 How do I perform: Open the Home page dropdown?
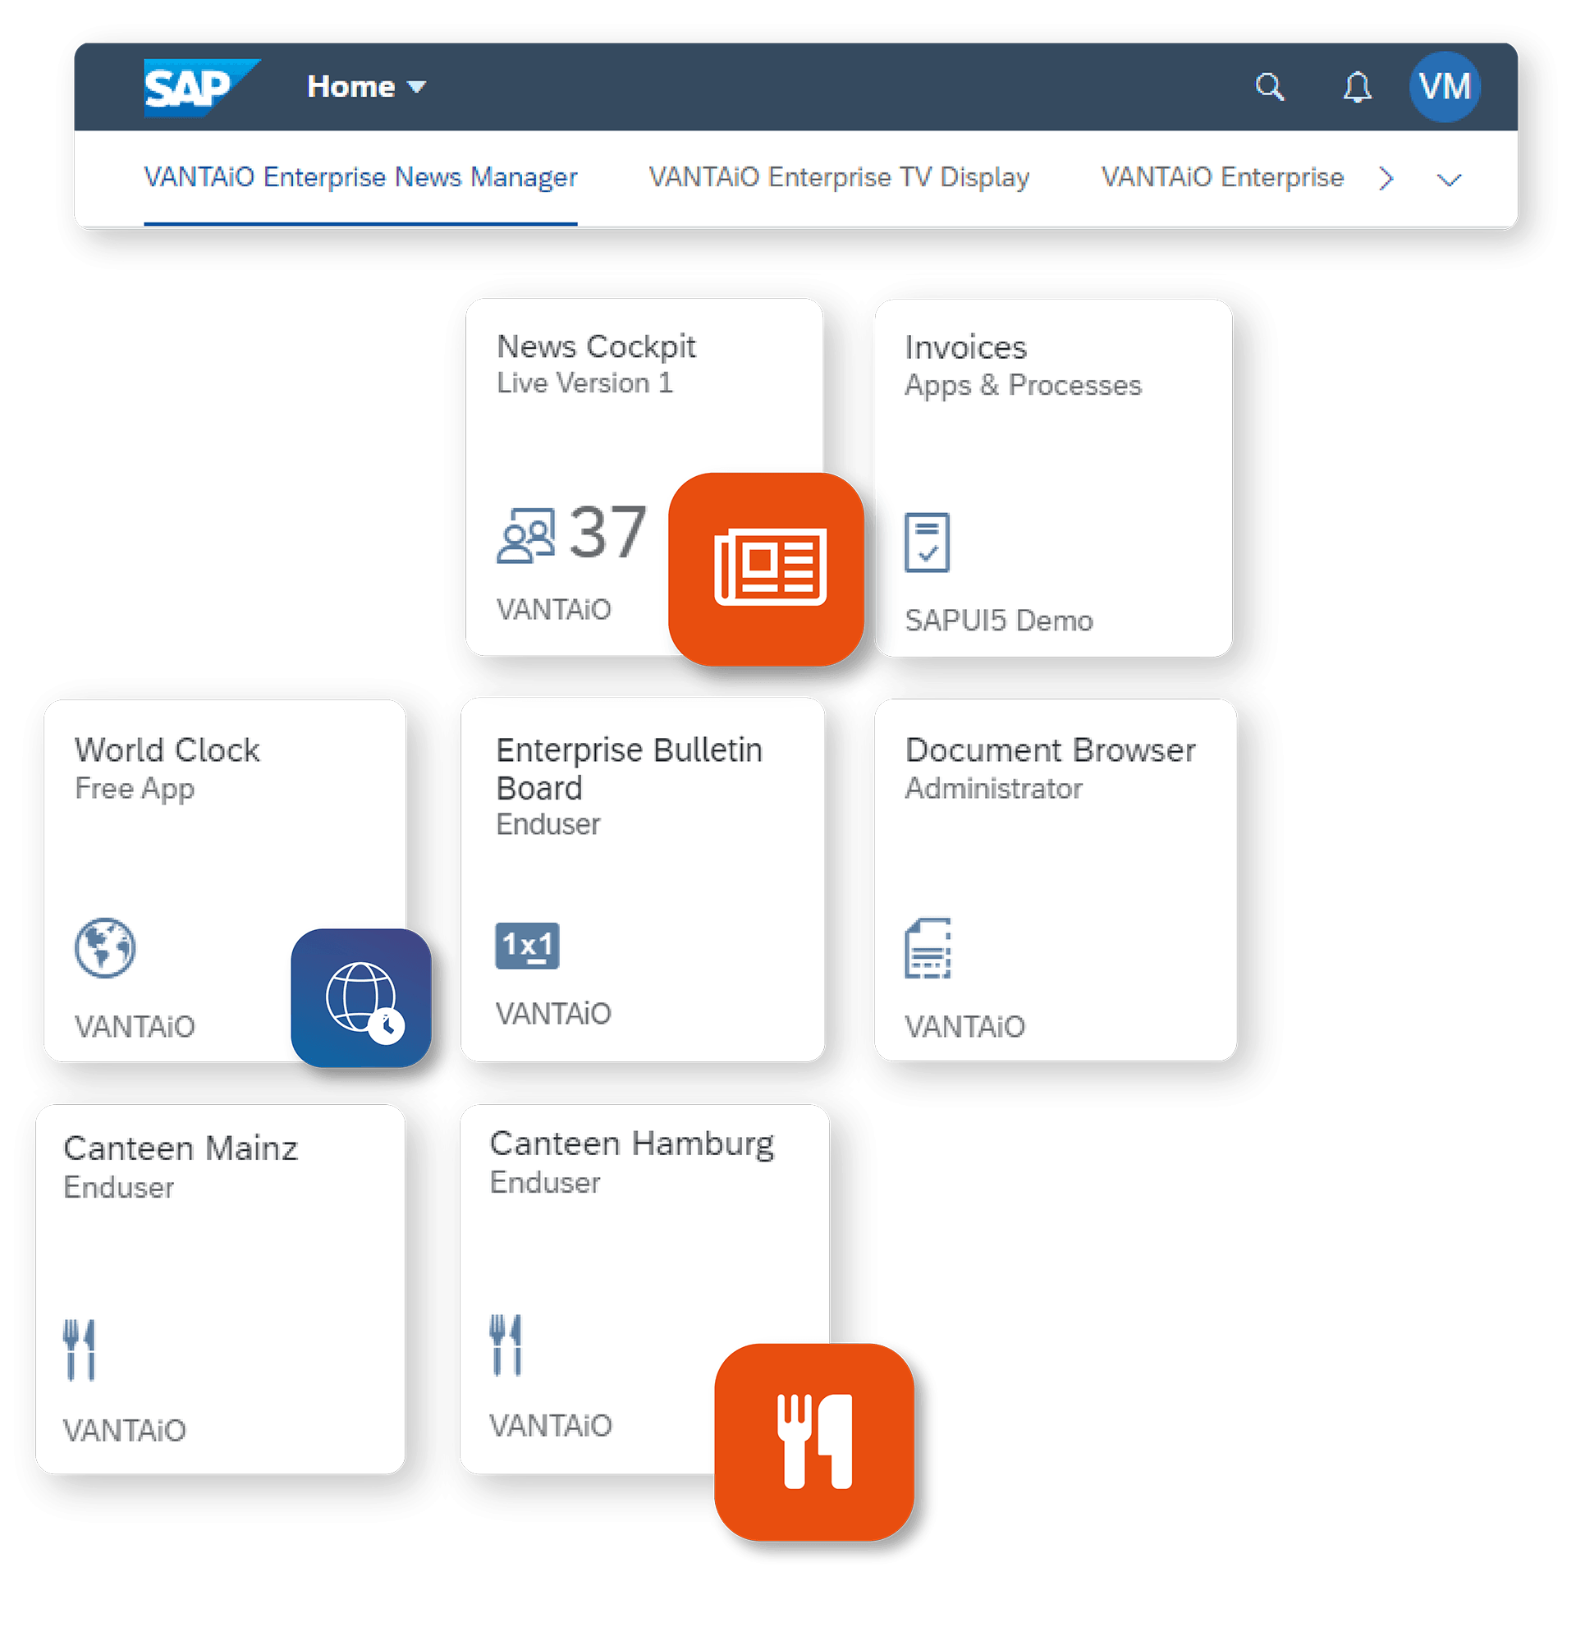click(x=365, y=85)
